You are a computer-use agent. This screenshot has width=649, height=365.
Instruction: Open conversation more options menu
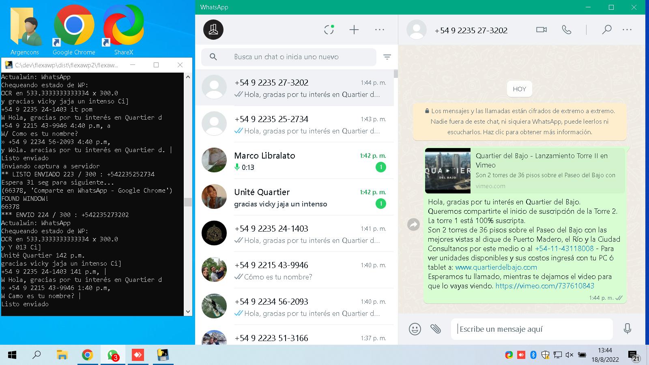point(627,30)
